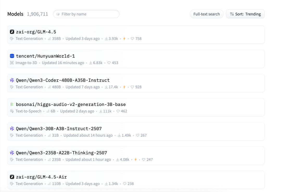This screenshot has width=281, height=192.
Task: Click the Qwen logo beside Qwen3-235B-A22B-Thinking-2507
Action: pyautogui.click(x=12, y=153)
